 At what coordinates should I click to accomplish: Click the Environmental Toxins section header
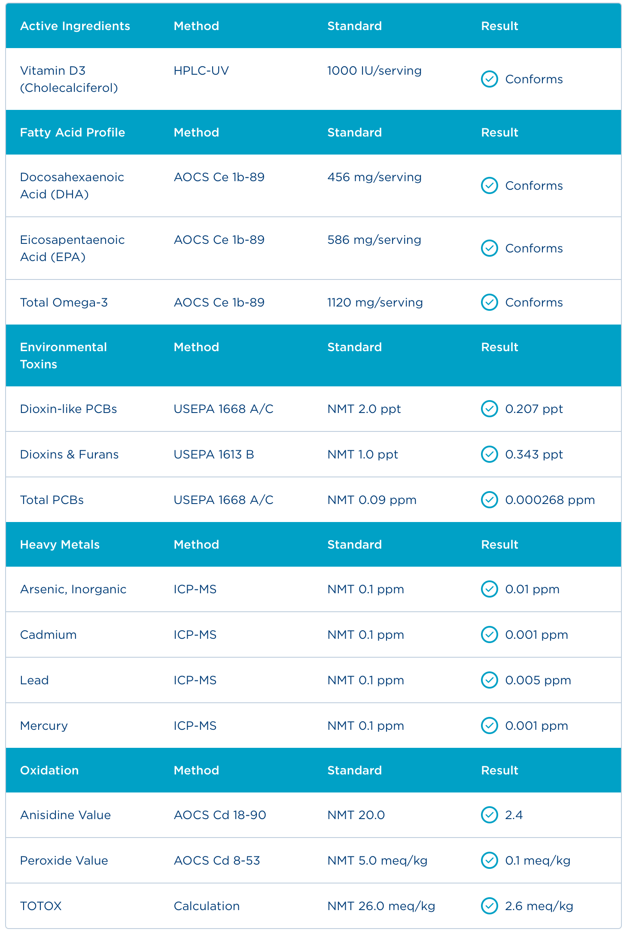click(x=64, y=355)
